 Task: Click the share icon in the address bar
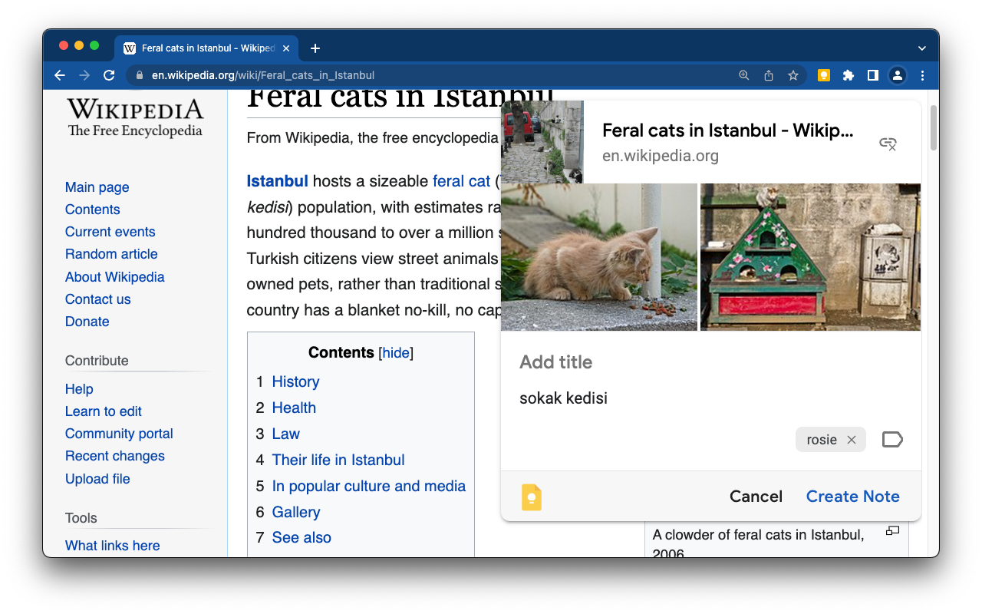pos(768,75)
